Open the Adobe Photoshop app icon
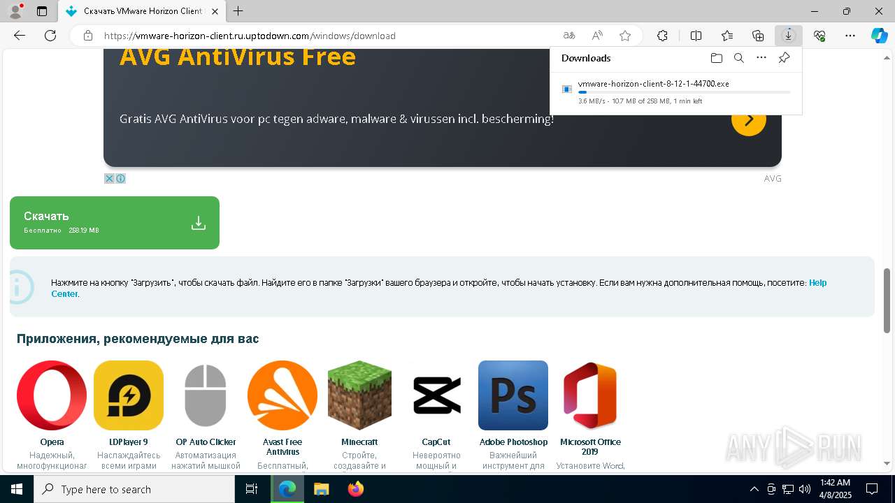The image size is (895, 503). pyautogui.click(x=513, y=395)
